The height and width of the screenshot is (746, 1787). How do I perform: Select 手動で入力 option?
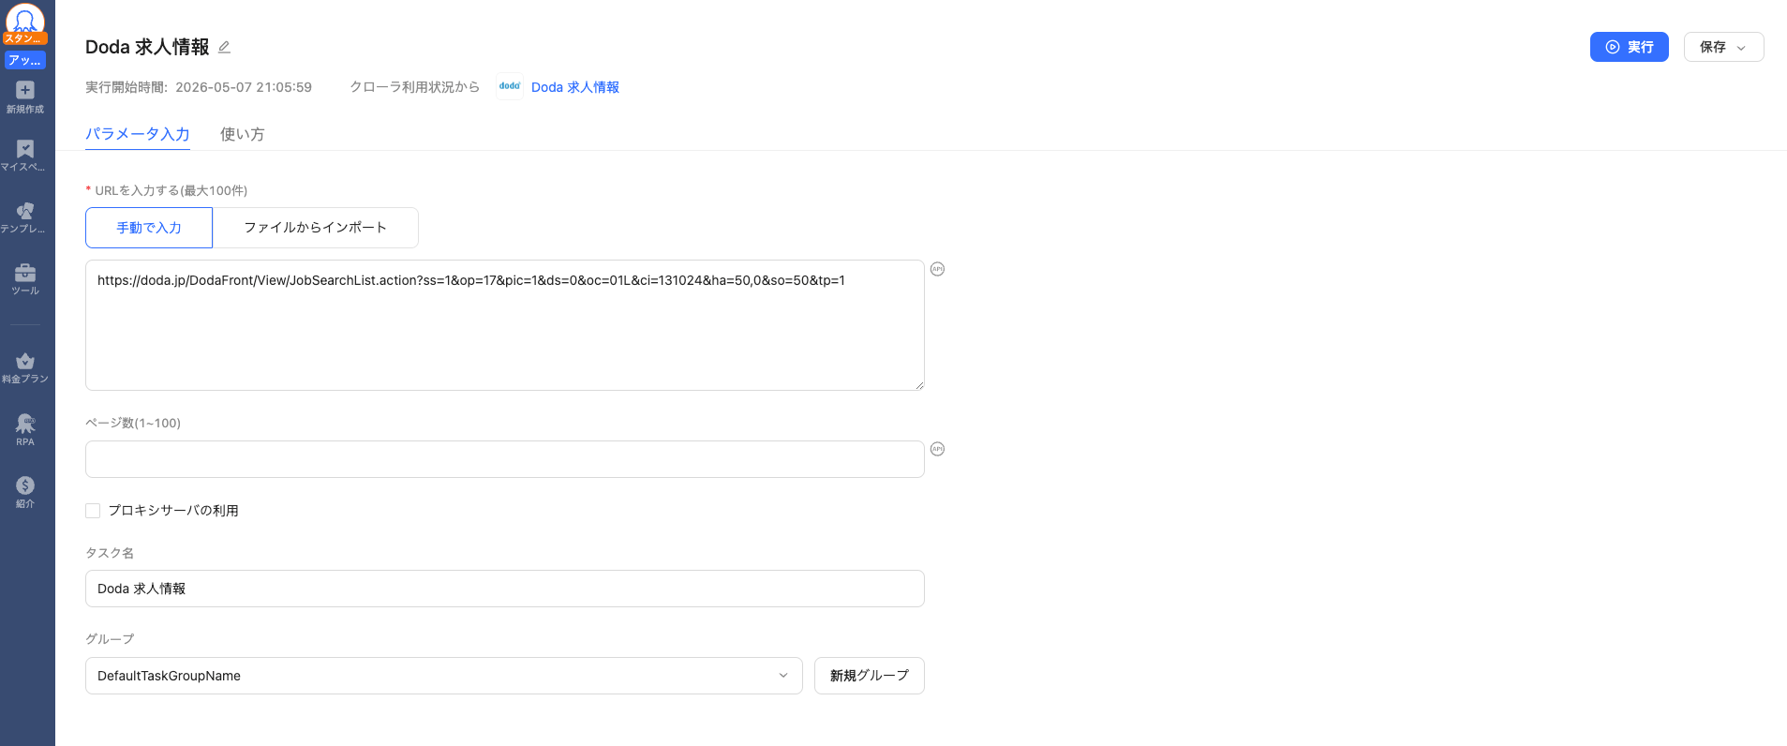[149, 228]
